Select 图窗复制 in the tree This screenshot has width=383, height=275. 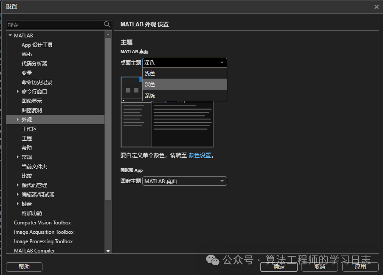[32, 110]
